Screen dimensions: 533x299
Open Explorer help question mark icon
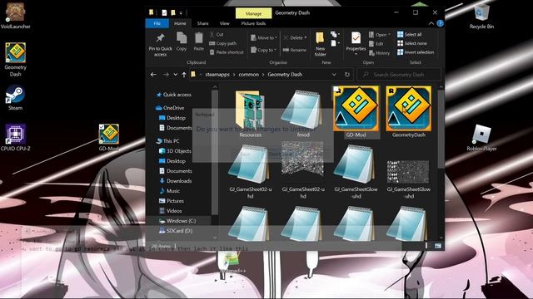click(x=440, y=23)
